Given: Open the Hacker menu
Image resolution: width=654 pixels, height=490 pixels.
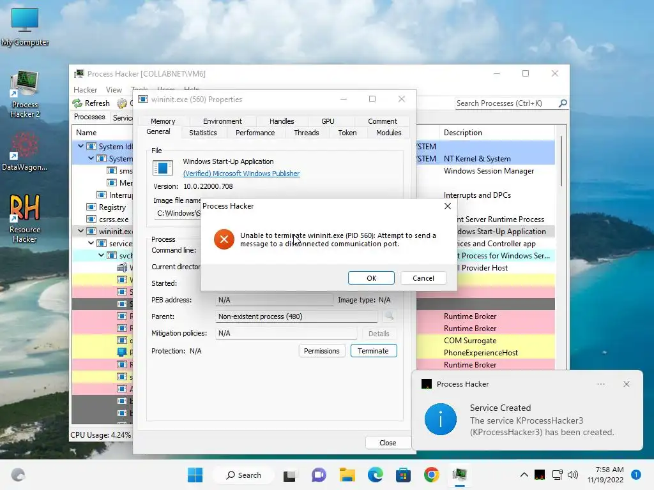Looking at the screenshot, I should (x=85, y=90).
